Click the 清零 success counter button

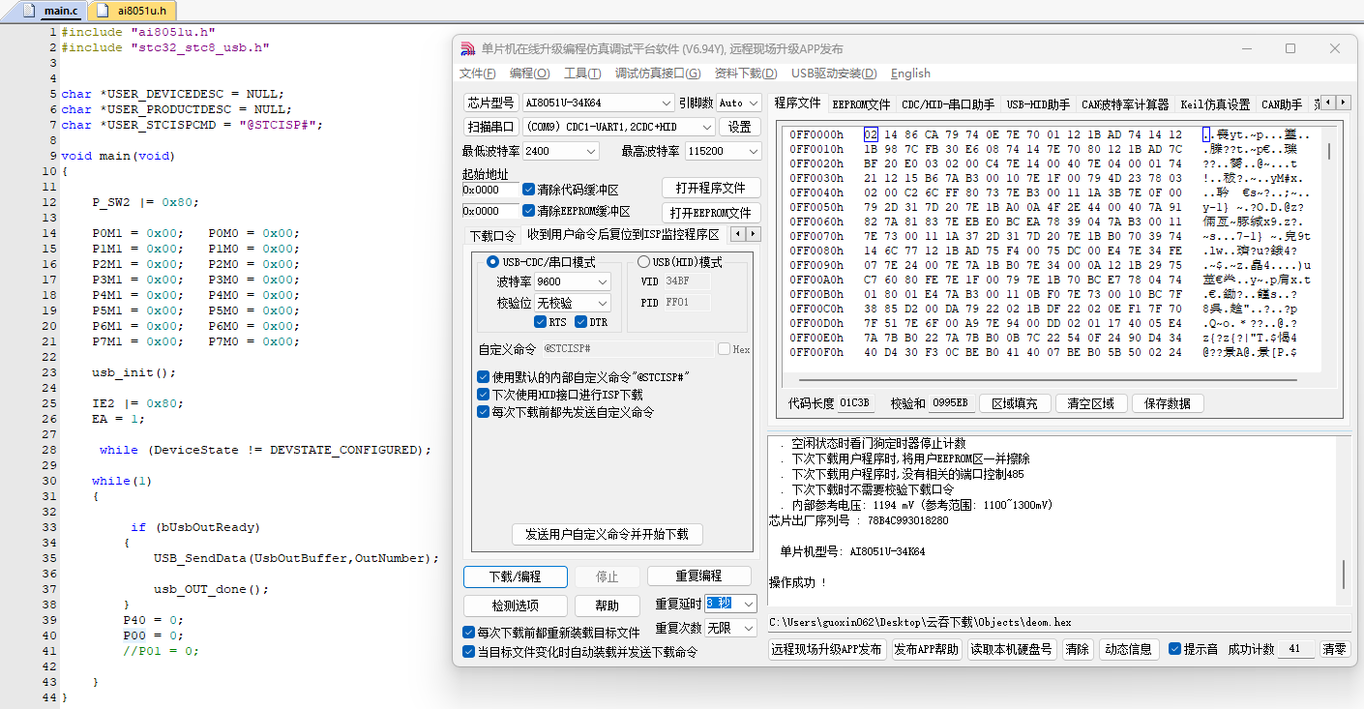click(x=1334, y=649)
